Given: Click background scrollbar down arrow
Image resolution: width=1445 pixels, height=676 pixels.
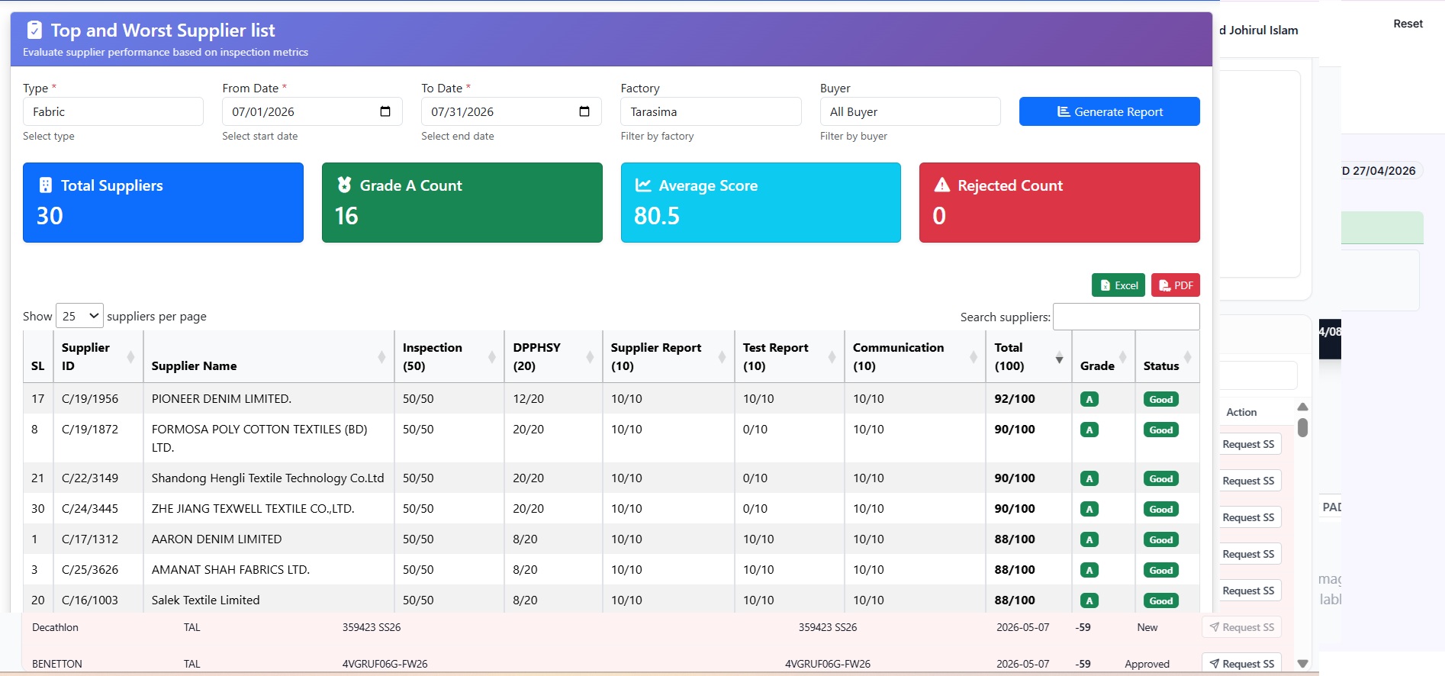Looking at the screenshot, I should click(1302, 664).
